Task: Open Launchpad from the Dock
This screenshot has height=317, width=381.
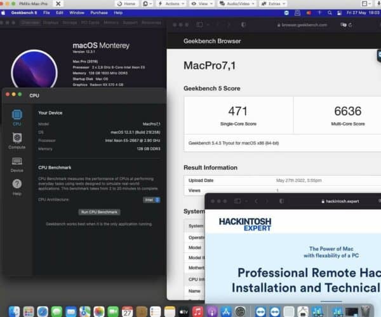Action: click(x=29, y=311)
